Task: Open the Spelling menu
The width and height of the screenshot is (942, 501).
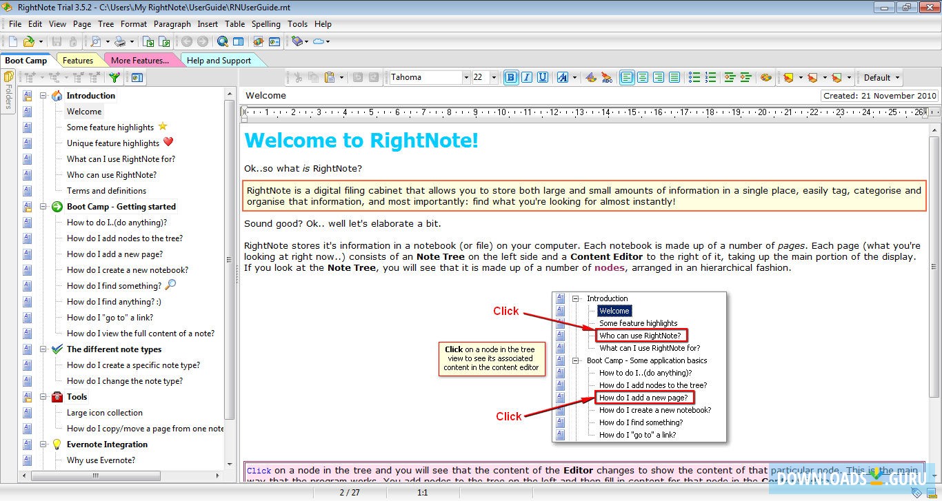Action: (266, 23)
